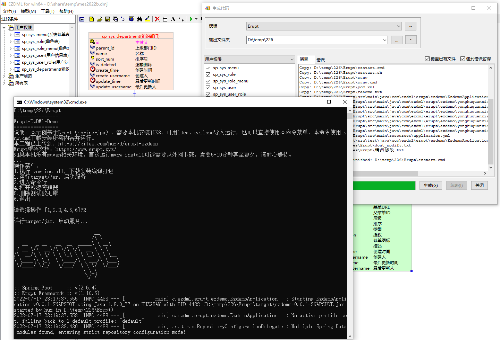
Task: Expand the sp_sys_menu tree node
Action: pos(10,35)
